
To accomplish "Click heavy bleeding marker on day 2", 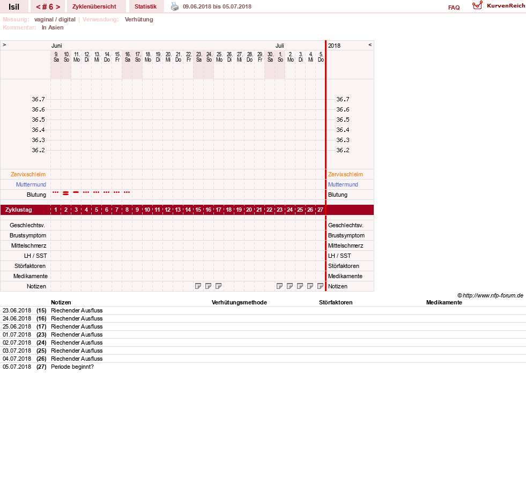I will (x=66, y=193).
